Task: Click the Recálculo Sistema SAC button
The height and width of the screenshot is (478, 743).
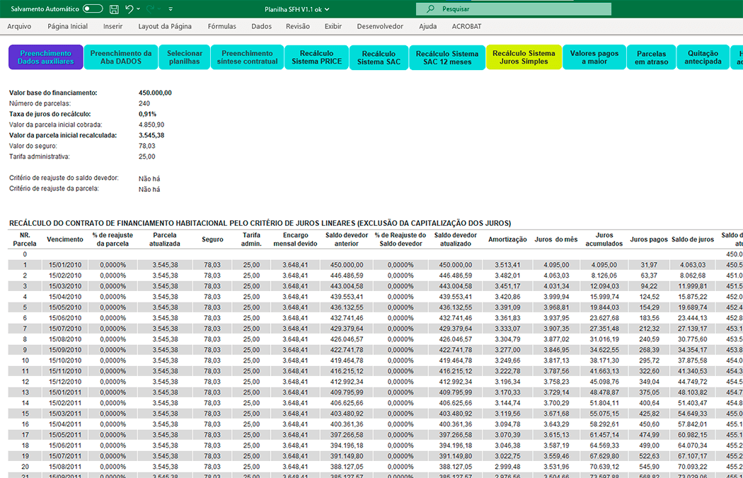Action: pos(379,58)
